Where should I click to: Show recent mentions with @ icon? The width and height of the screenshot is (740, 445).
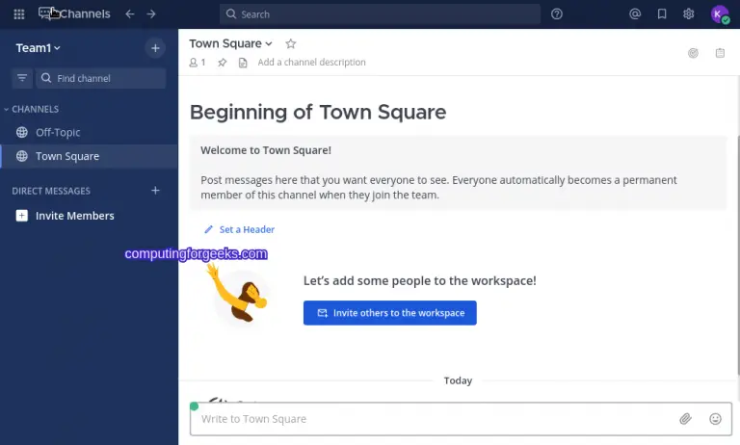pyautogui.click(x=634, y=14)
